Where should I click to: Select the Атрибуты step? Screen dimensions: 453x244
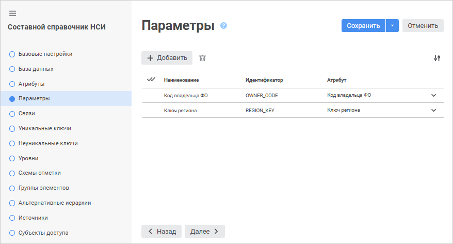pos(31,84)
